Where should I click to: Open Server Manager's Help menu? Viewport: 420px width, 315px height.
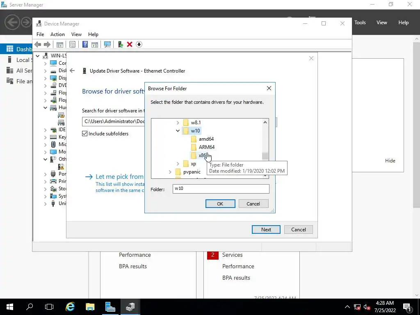(404, 23)
